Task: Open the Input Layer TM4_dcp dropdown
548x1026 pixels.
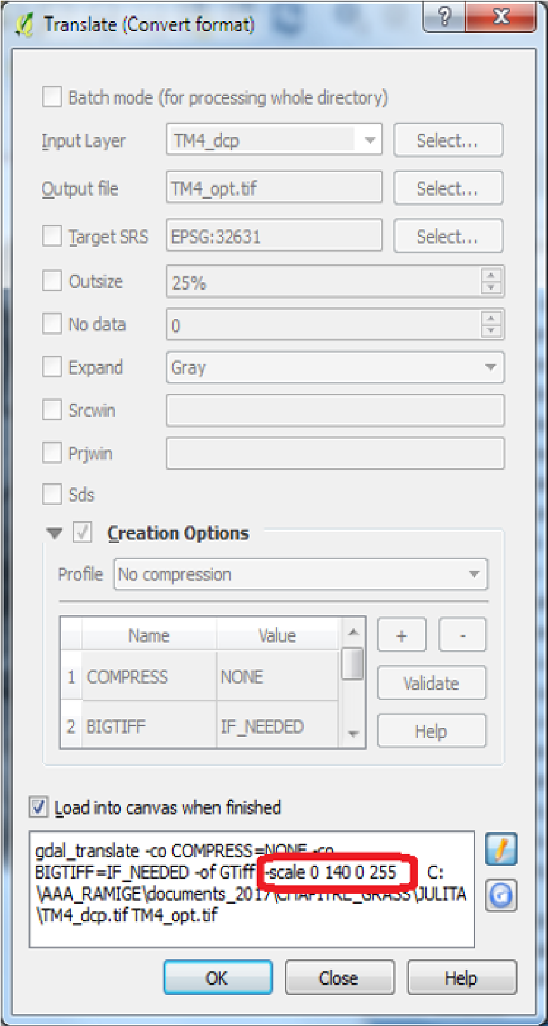Action: click(x=275, y=140)
